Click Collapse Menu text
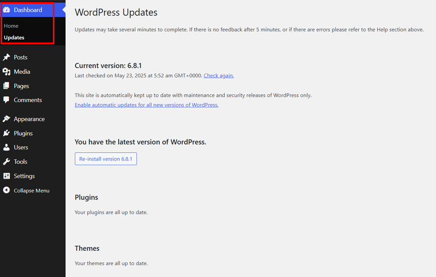Screen dimensions: 436x277 (x=32, y=190)
